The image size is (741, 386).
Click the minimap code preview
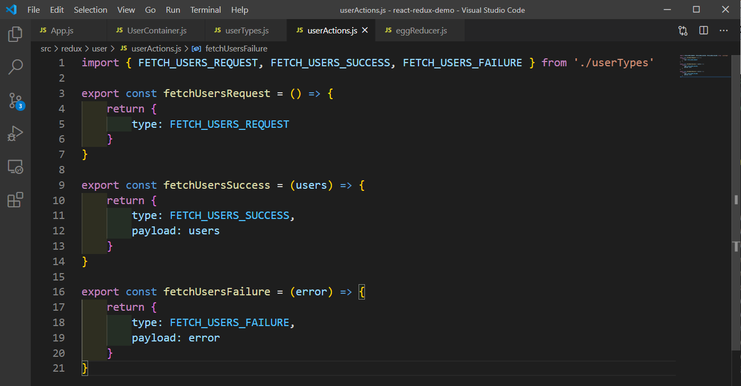704,66
